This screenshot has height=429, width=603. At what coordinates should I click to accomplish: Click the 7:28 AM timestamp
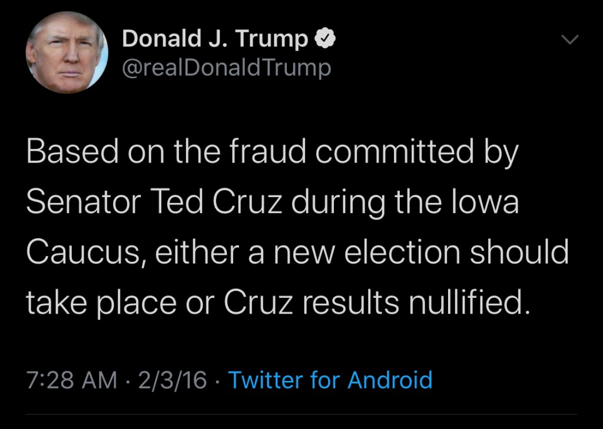click(x=72, y=380)
